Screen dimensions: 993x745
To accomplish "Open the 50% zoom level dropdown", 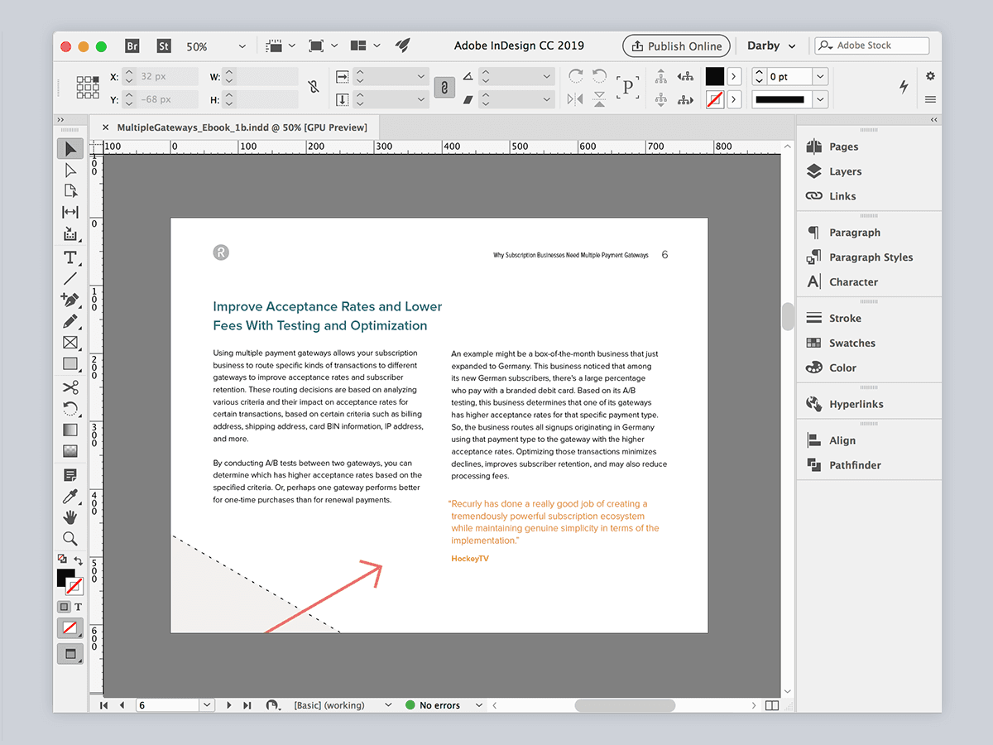I will point(242,47).
